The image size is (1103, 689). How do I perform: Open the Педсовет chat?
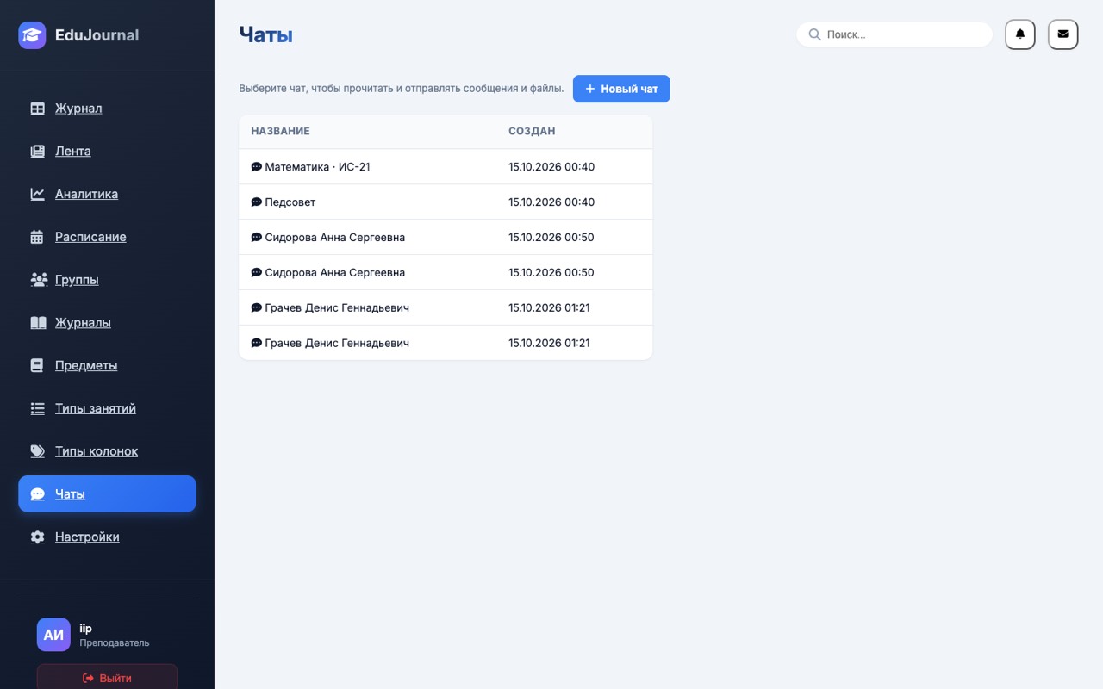(x=446, y=202)
